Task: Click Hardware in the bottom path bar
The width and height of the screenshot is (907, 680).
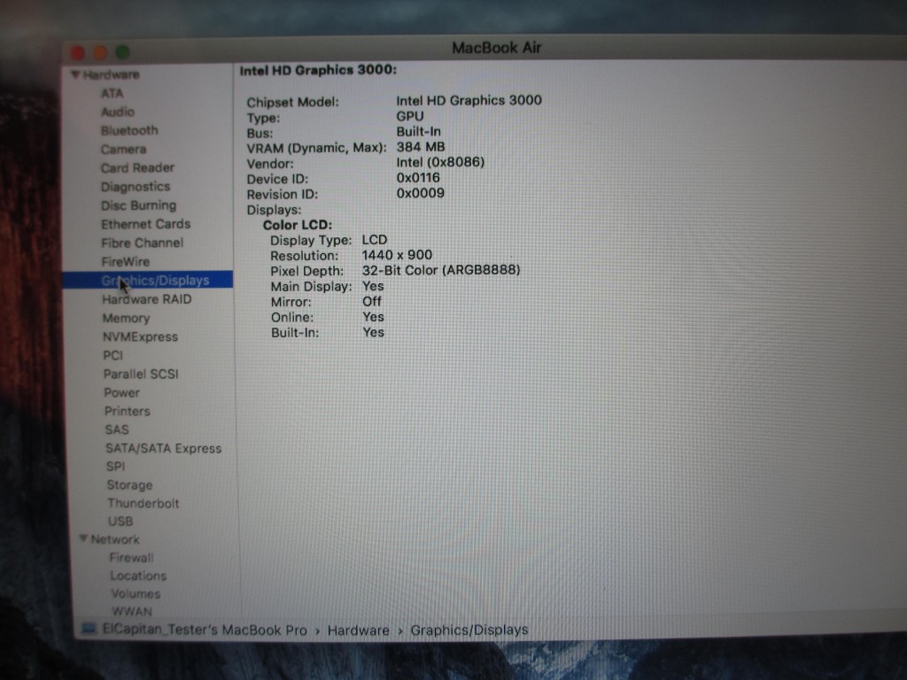Action: coord(358,630)
